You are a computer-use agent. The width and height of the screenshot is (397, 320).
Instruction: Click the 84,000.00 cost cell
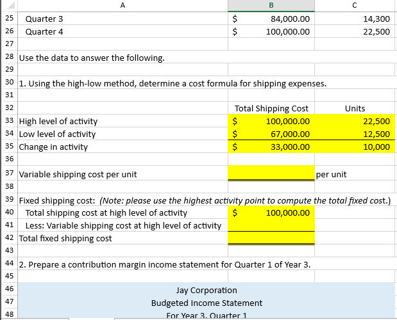(271, 19)
